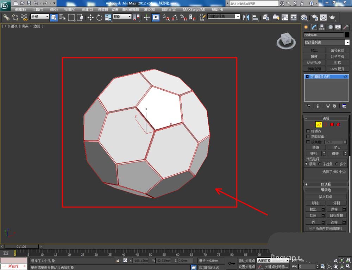352x270 pixels.
Task: Select the Move tool in main toolbar
Action: click(90, 17)
